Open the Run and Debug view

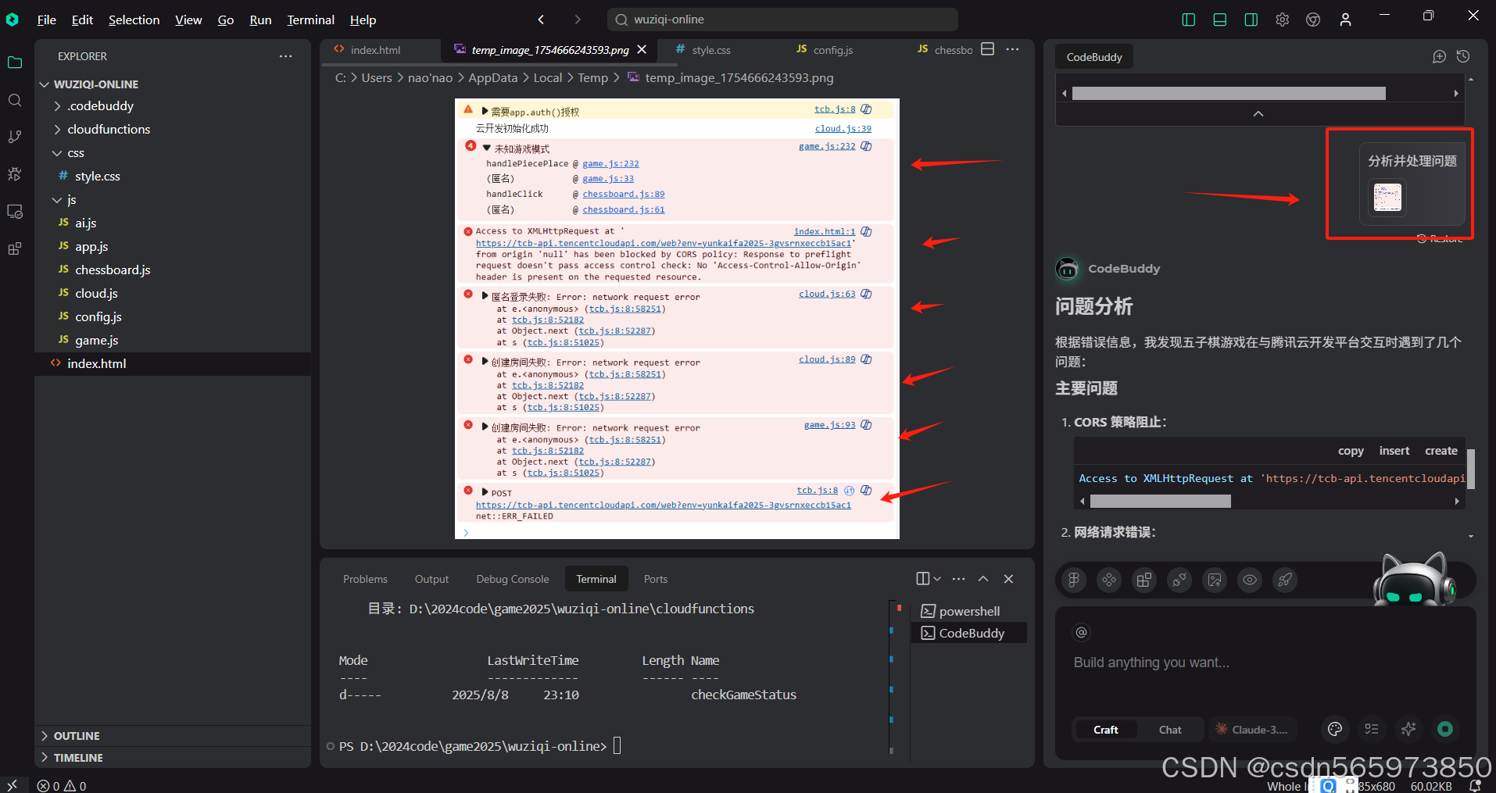point(14,173)
